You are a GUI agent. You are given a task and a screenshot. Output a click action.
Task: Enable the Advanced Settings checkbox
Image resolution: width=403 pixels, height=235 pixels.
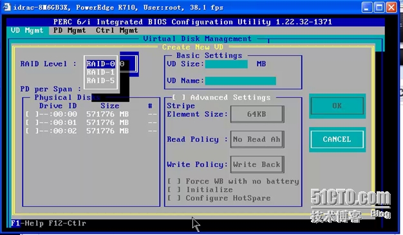click(x=179, y=98)
